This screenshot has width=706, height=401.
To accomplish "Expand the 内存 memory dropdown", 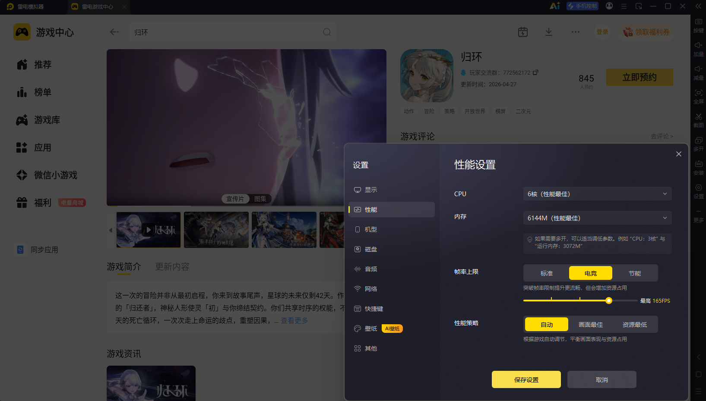I will (598, 218).
